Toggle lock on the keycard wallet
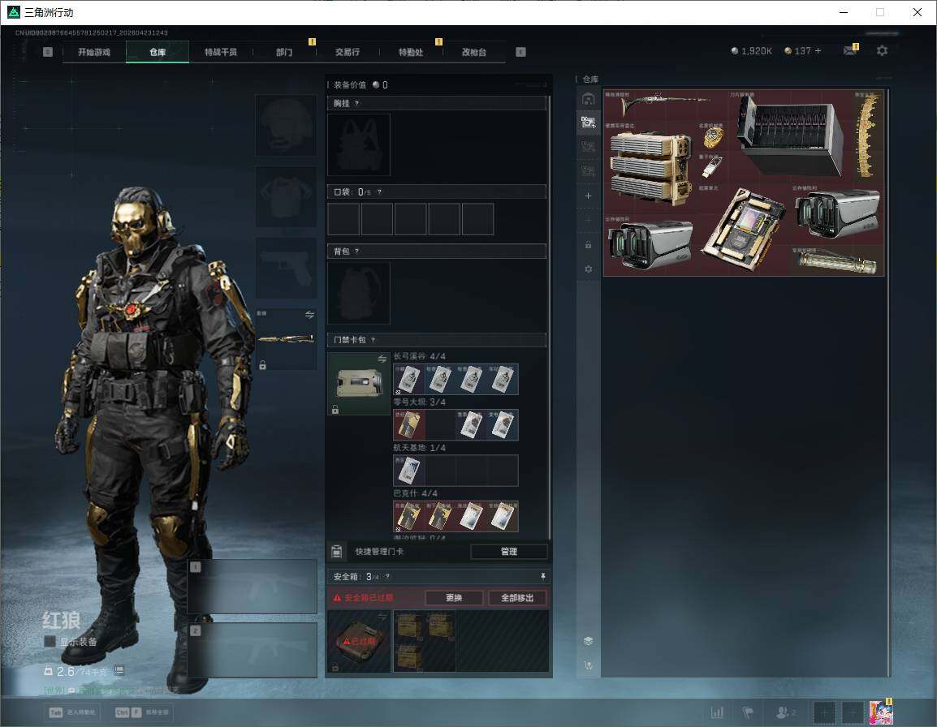937x727 pixels. tap(335, 409)
